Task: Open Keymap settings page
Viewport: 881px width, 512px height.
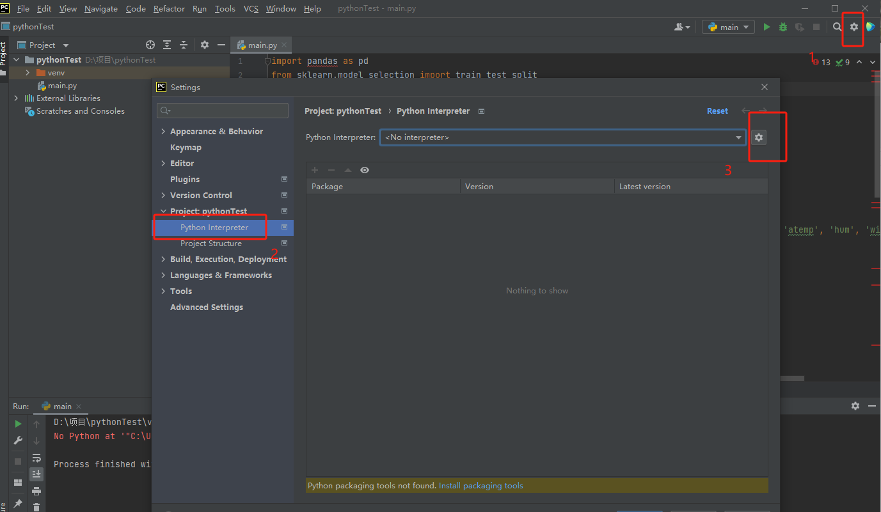Action: [186, 147]
